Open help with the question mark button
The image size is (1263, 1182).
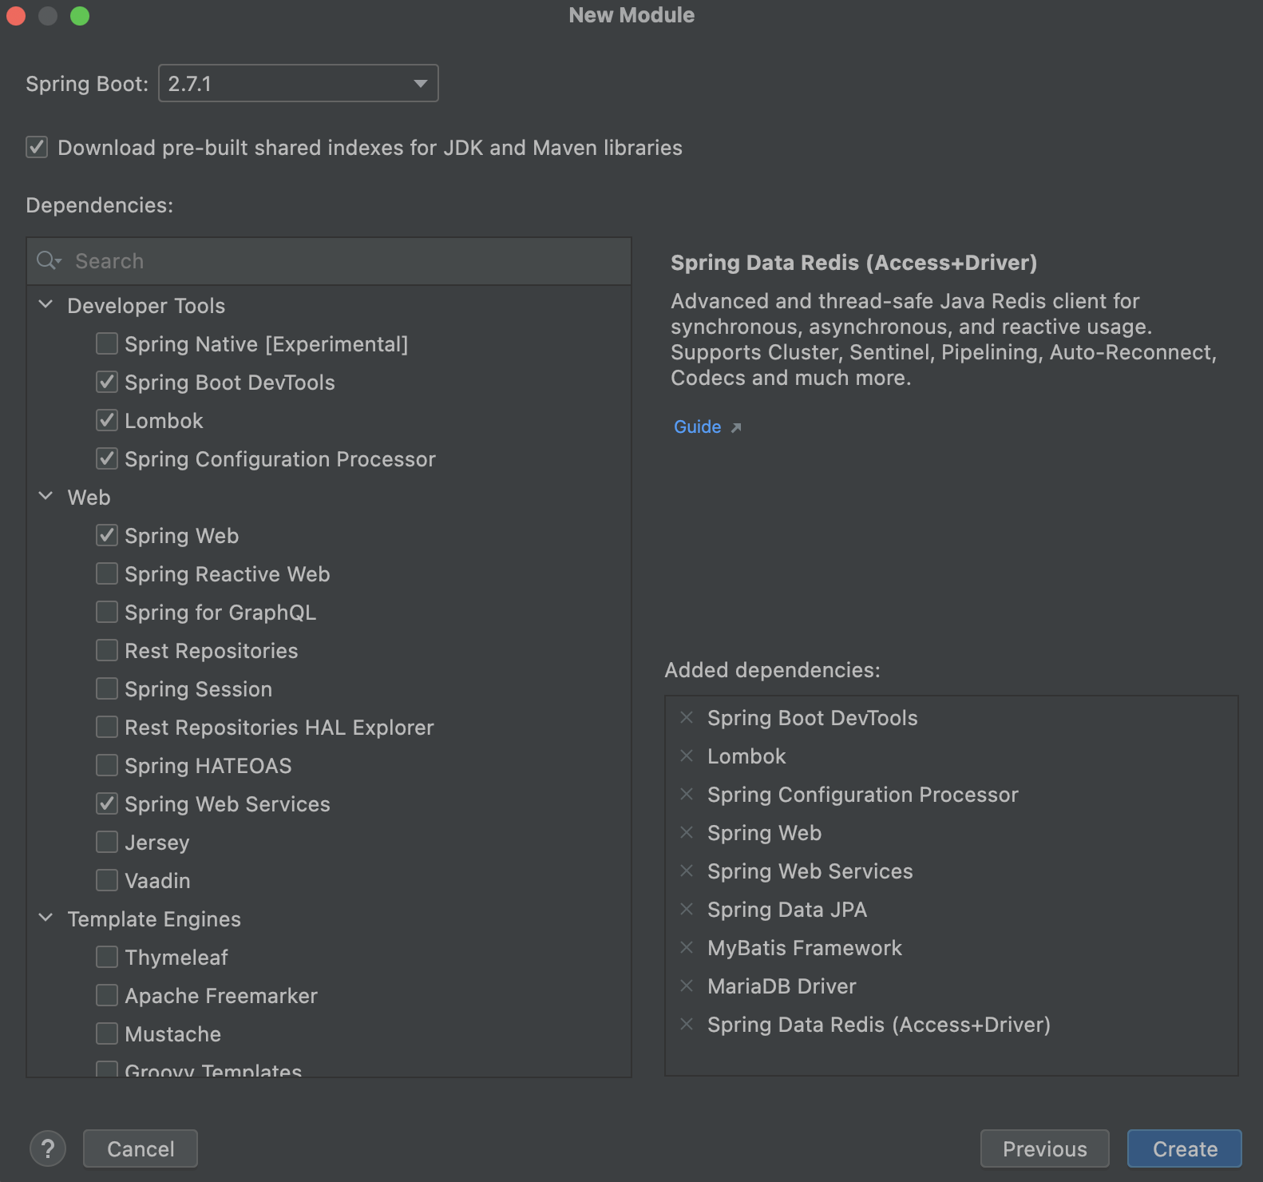[x=48, y=1148]
